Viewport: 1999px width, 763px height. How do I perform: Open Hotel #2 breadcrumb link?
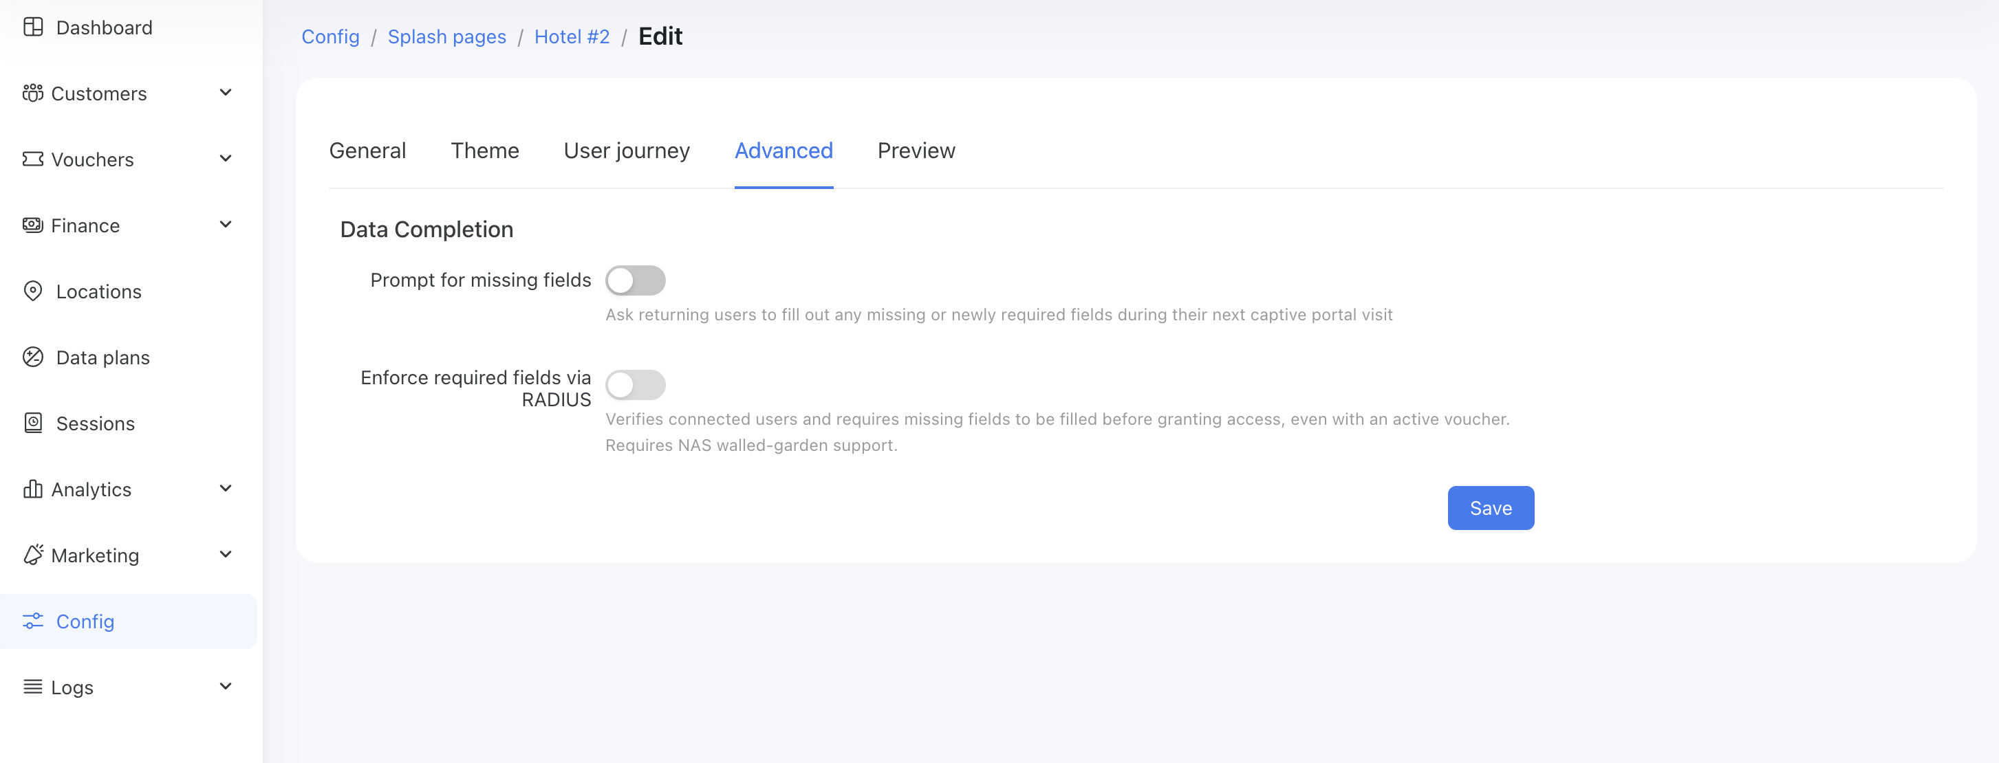[x=572, y=36]
